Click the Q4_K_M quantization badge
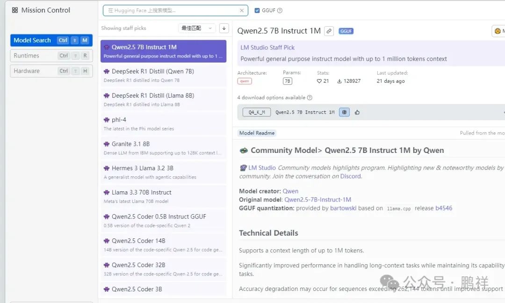The image size is (505, 303). (257, 112)
